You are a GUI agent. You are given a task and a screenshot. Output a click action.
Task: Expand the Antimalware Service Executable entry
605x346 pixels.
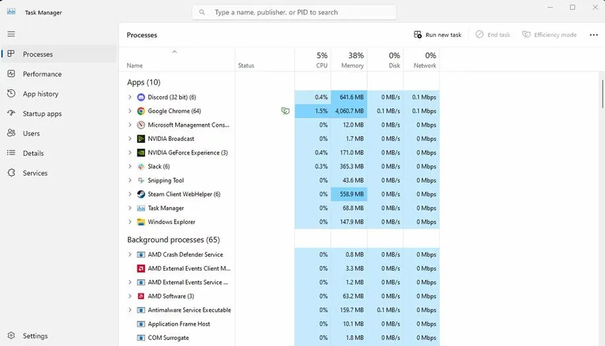point(130,310)
